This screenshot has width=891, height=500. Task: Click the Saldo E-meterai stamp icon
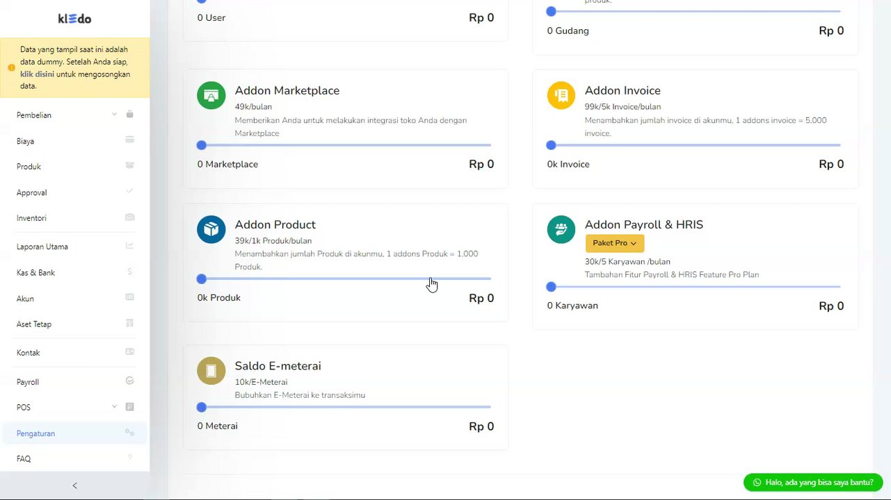pos(211,371)
